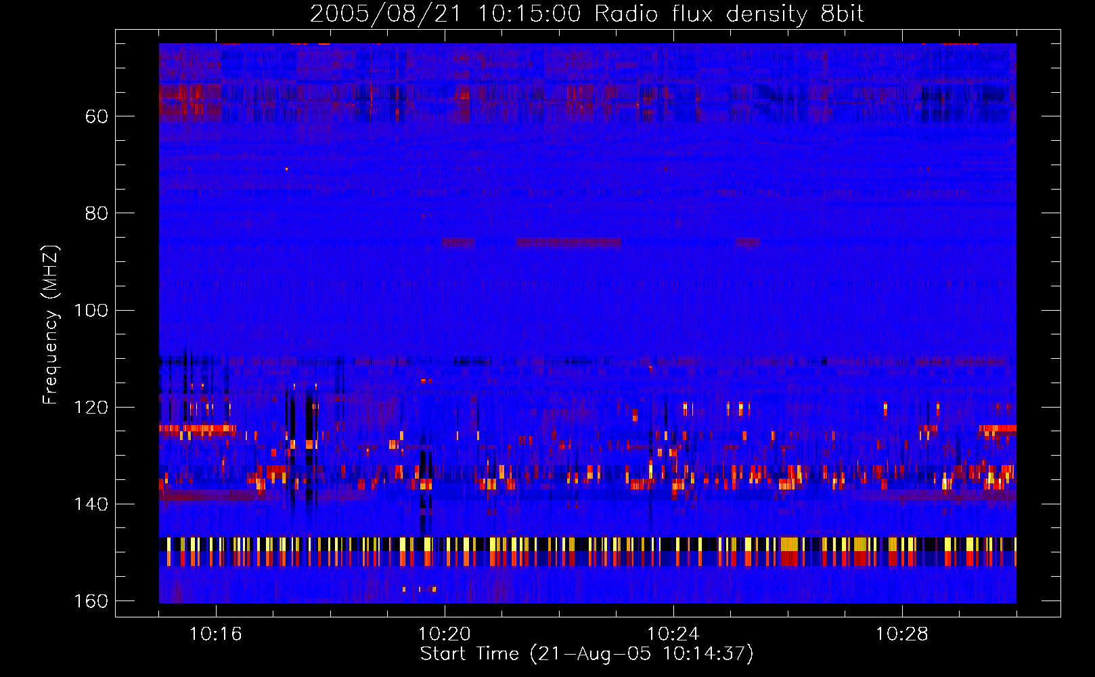
Task: Click the 120 frequency tick label
Action: [91, 407]
